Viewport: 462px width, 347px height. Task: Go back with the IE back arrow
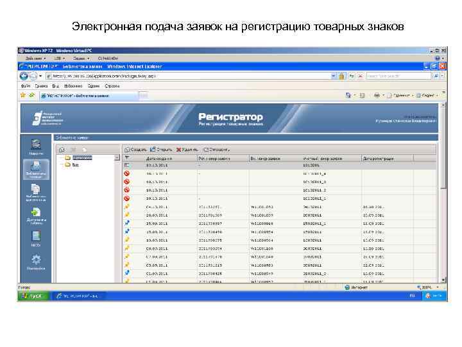[24, 76]
